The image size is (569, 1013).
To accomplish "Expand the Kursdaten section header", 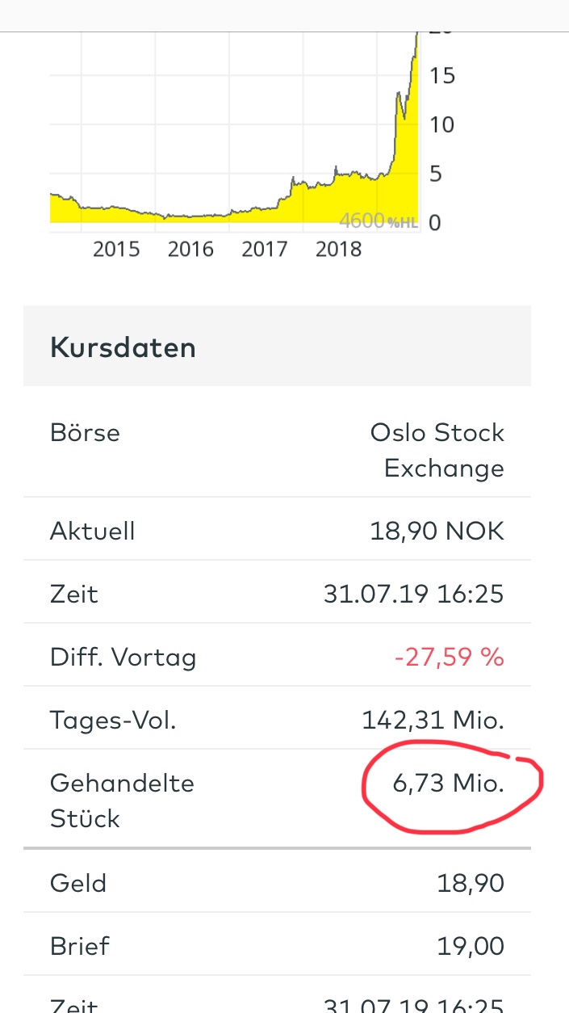I will (123, 347).
